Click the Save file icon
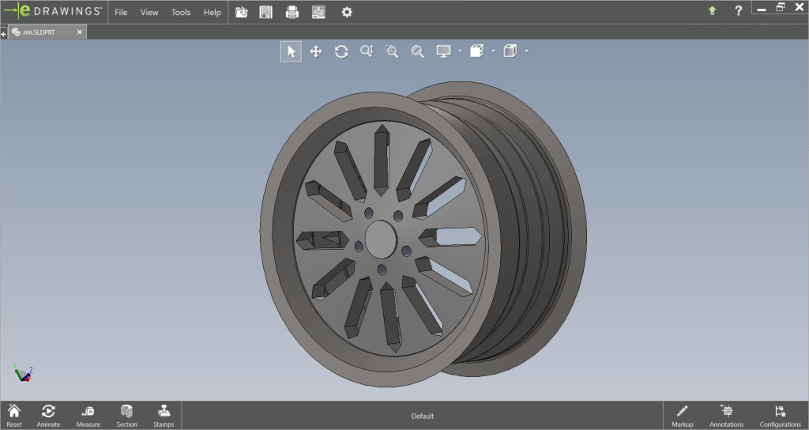Viewport: 809px width, 430px height. (266, 12)
